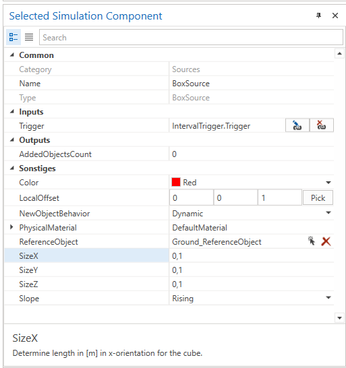
Task: Expand the PhysicalMaterial property
Action: (x=11, y=227)
